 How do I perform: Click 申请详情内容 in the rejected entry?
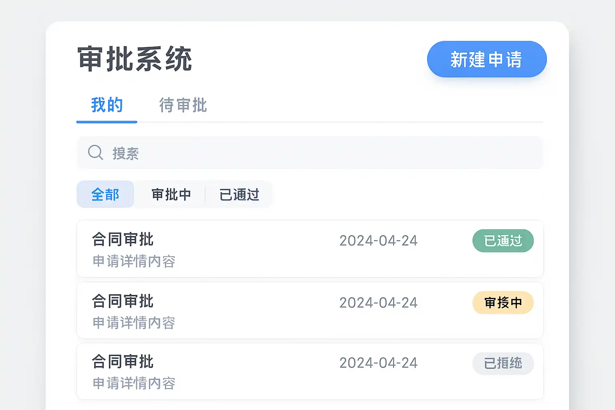(134, 384)
